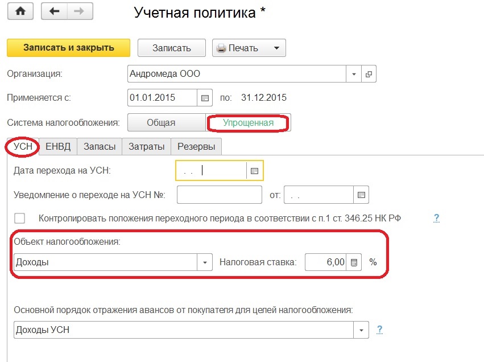The width and height of the screenshot is (484, 362).
Task: Go back with the left arrow
Action: (x=55, y=12)
